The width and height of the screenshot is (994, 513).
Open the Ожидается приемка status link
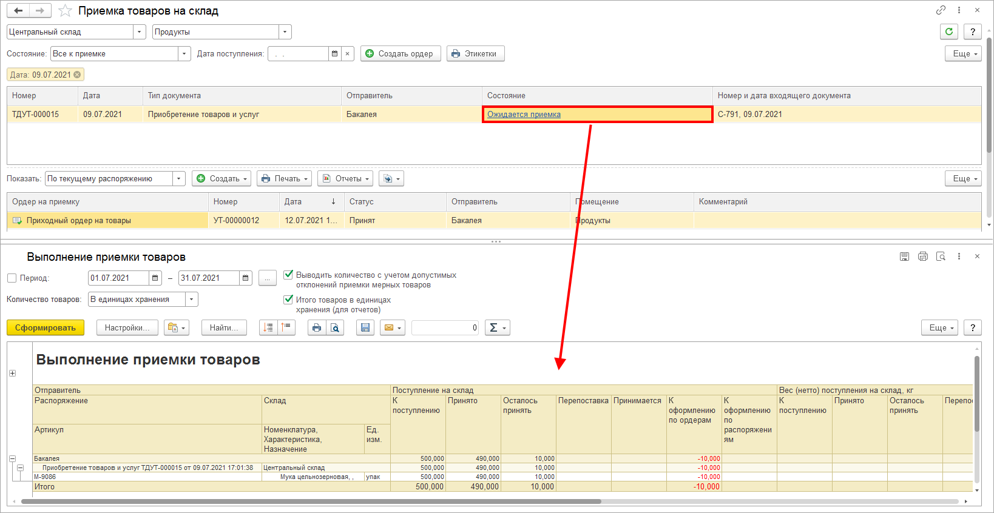pyautogui.click(x=524, y=114)
